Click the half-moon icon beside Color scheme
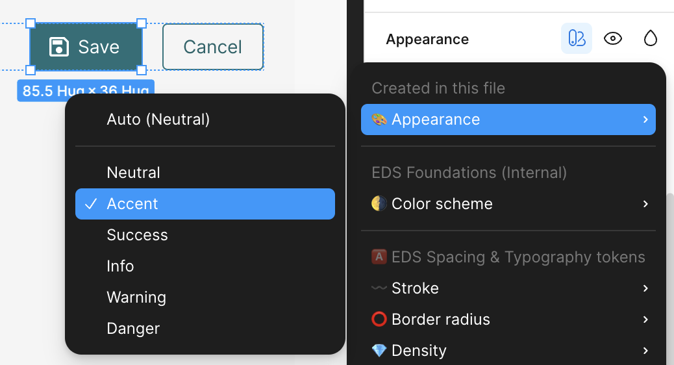 tap(379, 204)
